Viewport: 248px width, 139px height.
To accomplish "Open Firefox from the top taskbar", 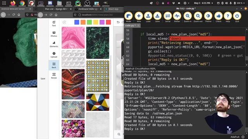I will coord(13,3).
